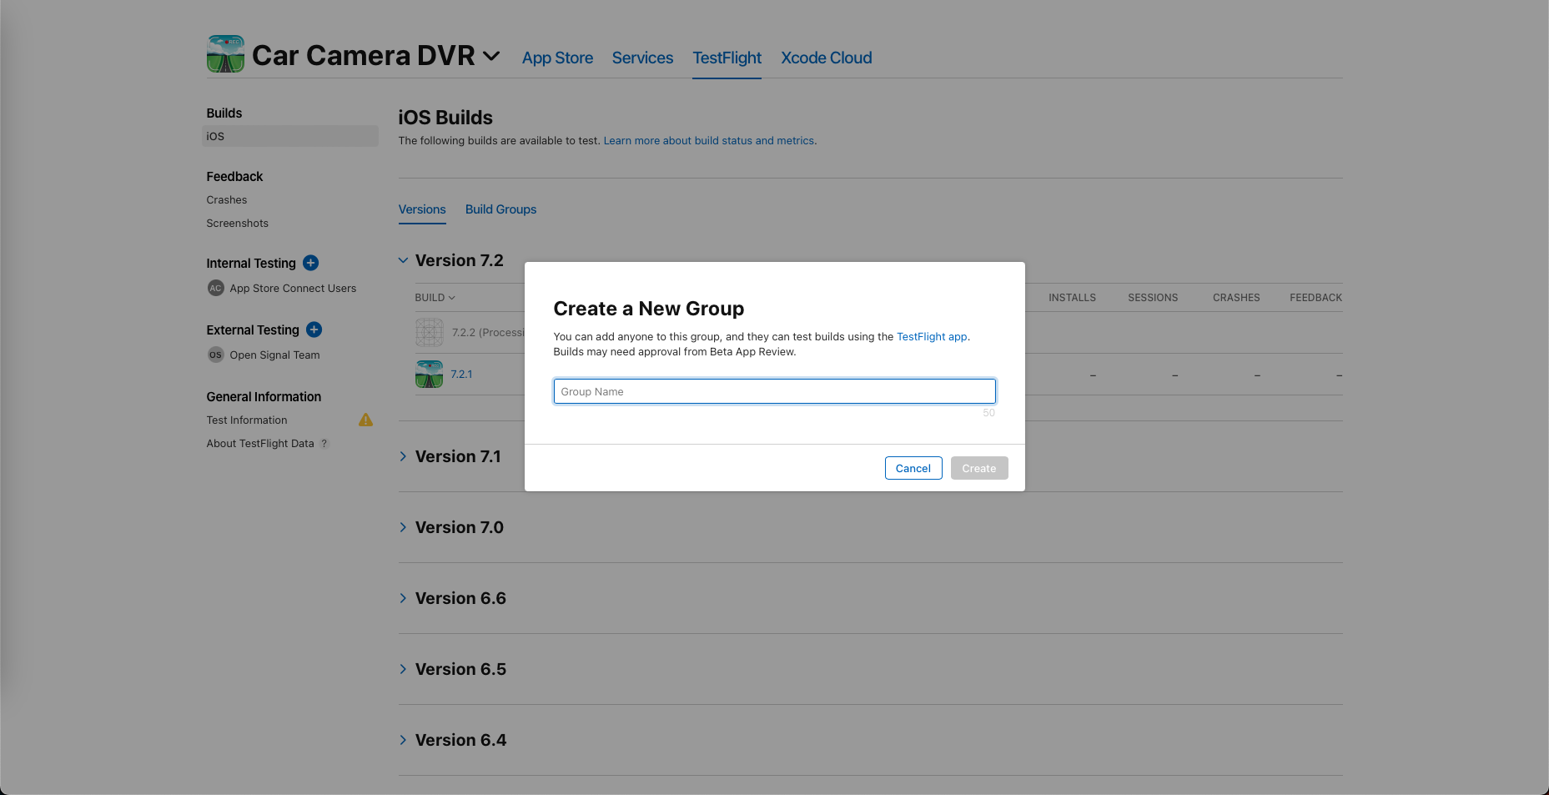Open Crashes under Feedback

pyautogui.click(x=227, y=200)
